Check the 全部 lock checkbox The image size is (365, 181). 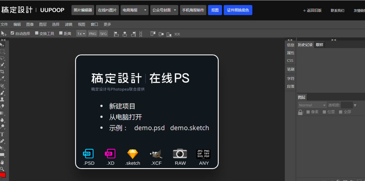coord(341,112)
